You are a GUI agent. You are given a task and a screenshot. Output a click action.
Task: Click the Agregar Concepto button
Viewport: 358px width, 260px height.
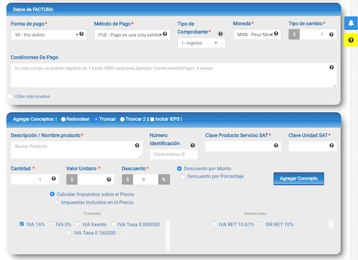(x=299, y=178)
